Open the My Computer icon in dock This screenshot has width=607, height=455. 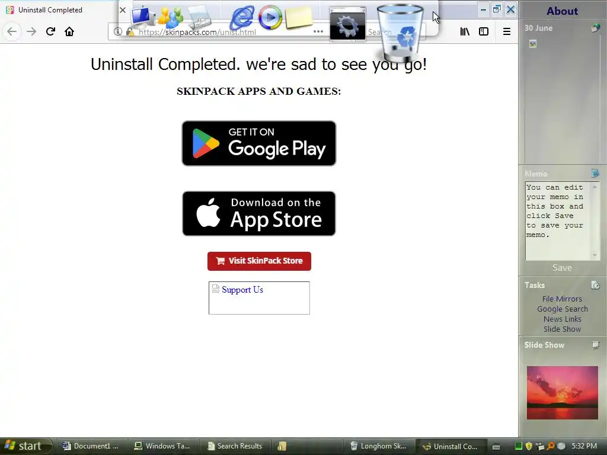pos(142,17)
